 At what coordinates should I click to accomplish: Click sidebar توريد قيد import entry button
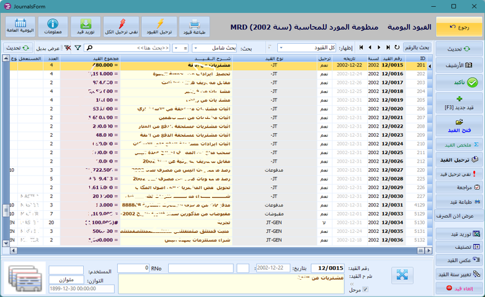tap(459, 234)
